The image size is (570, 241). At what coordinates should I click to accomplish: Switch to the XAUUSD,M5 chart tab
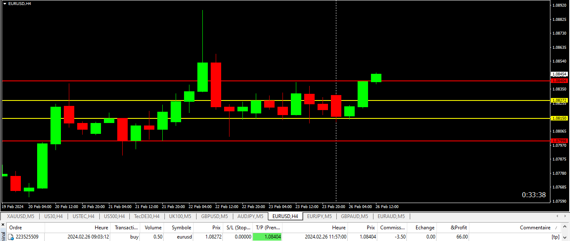pyautogui.click(x=20, y=216)
